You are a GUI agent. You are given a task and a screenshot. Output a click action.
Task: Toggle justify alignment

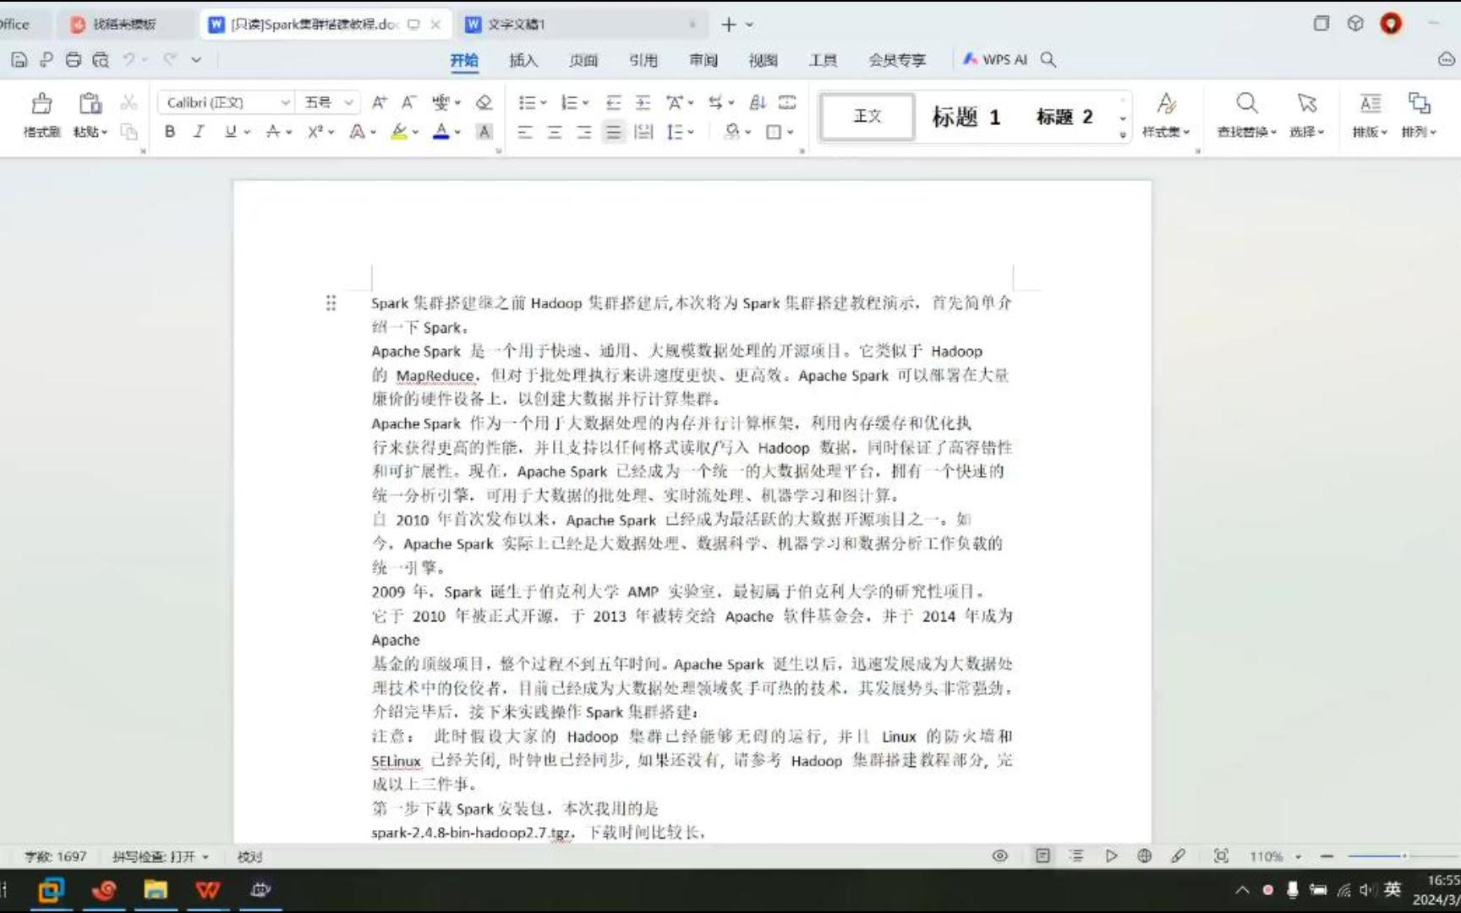tap(614, 132)
